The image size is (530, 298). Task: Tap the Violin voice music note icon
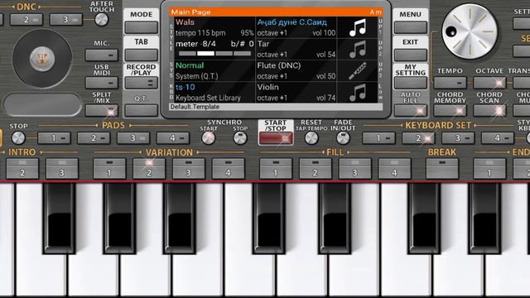point(358,92)
